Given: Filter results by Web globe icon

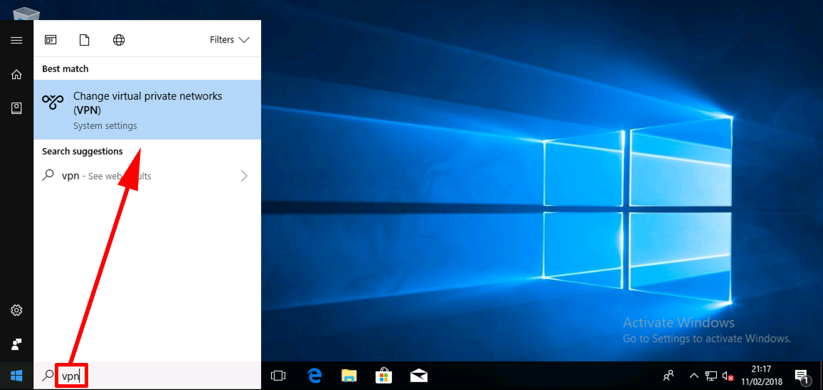Looking at the screenshot, I should pos(119,40).
